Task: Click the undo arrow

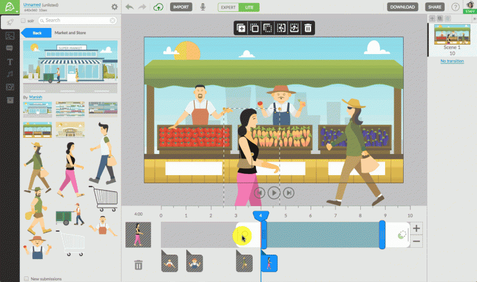Action: coord(129,7)
